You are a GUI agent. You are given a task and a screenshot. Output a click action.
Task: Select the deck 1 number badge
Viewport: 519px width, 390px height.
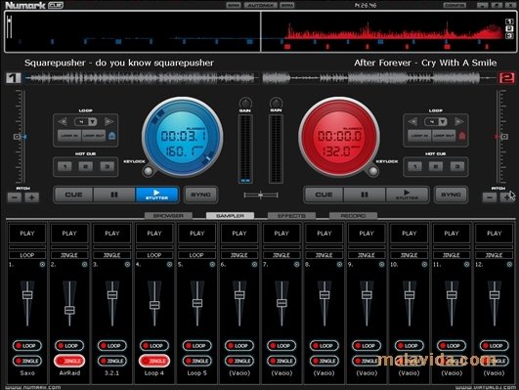tap(14, 78)
